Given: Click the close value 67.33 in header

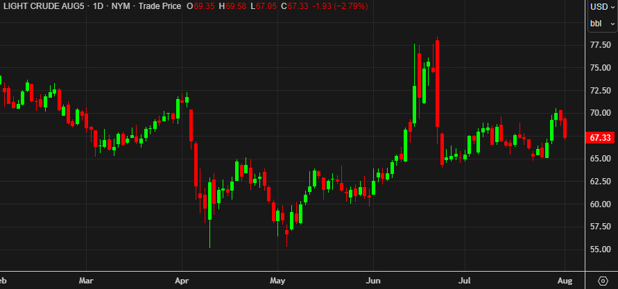Looking at the screenshot, I should pyautogui.click(x=298, y=6).
